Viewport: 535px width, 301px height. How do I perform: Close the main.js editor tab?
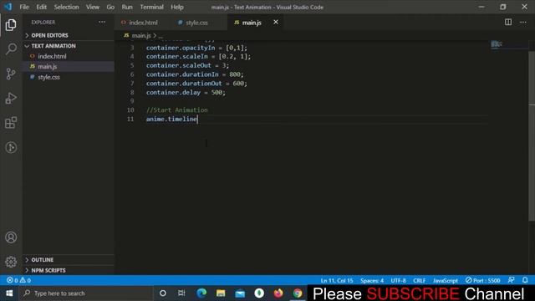[x=276, y=23]
